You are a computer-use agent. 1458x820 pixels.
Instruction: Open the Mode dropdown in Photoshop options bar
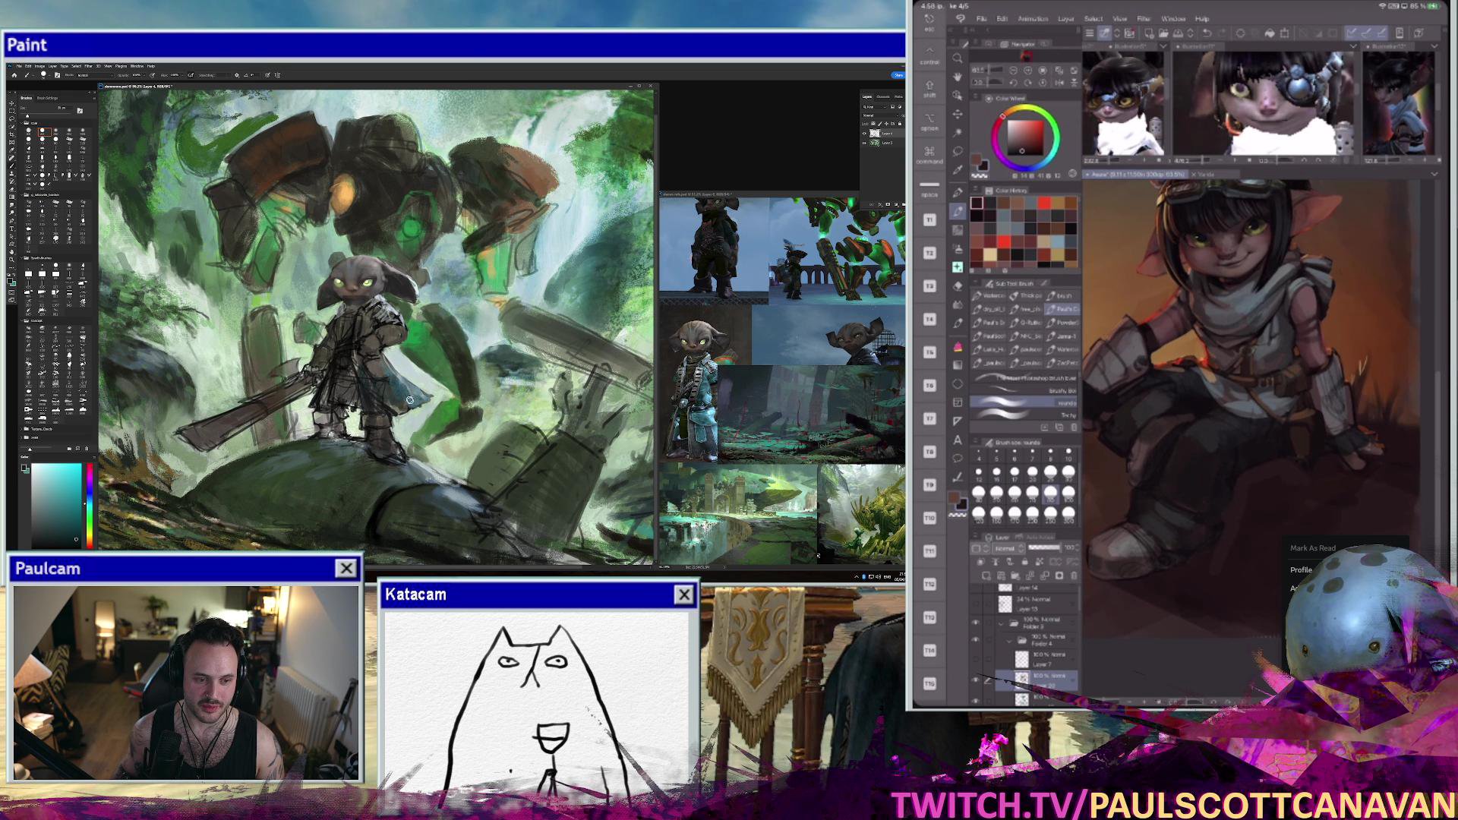(x=95, y=75)
